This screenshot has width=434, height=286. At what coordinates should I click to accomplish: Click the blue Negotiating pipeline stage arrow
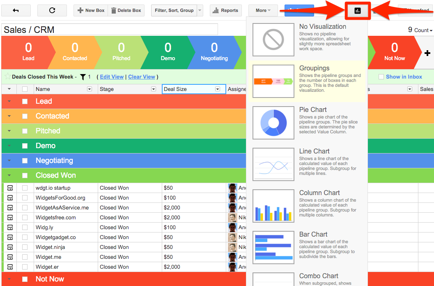click(x=214, y=52)
